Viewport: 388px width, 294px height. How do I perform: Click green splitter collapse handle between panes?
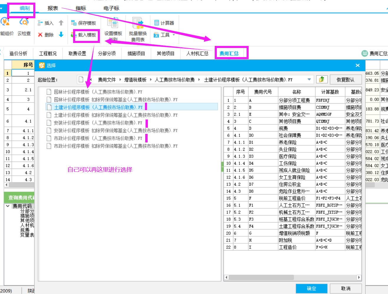pyautogui.click(x=222, y=167)
